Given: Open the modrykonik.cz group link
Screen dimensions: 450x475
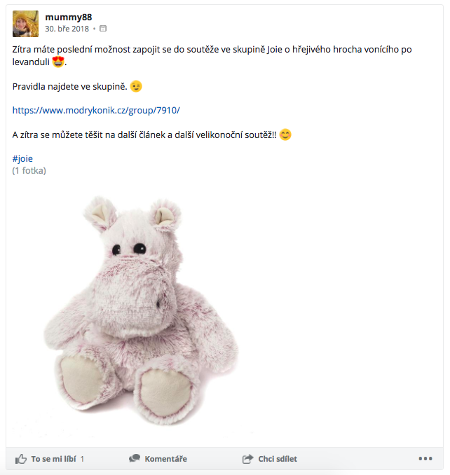Looking at the screenshot, I should click(96, 110).
